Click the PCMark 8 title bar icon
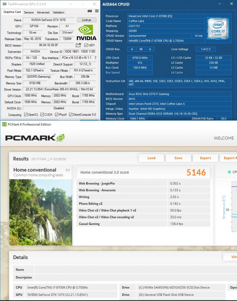Image resolution: width=237 pixels, height=301 pixels. pos(4,124)
